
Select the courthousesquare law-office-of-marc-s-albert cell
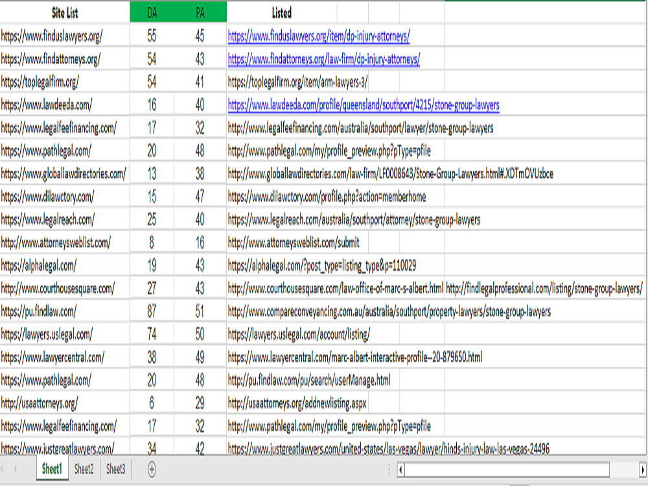coord(336,288)
